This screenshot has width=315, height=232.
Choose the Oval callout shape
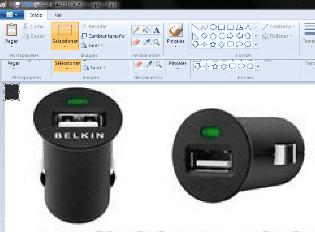coord(239,44)
